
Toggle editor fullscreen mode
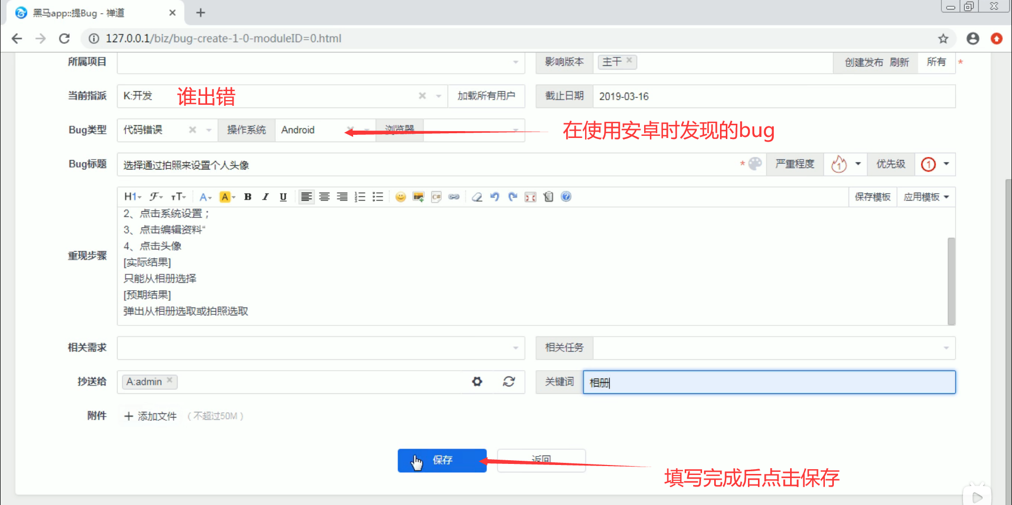tap(530, 197)
